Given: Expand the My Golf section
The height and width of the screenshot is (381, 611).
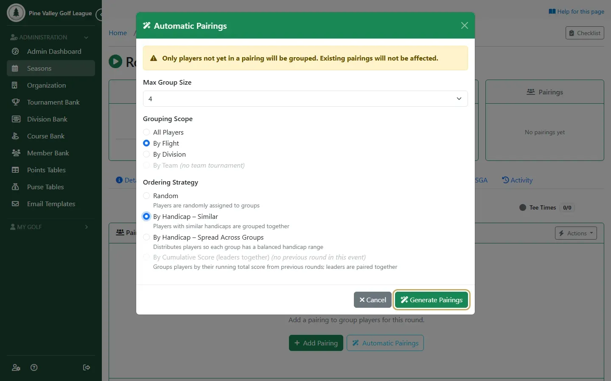Looking at the screenshot, I should (x=50, y=227).
